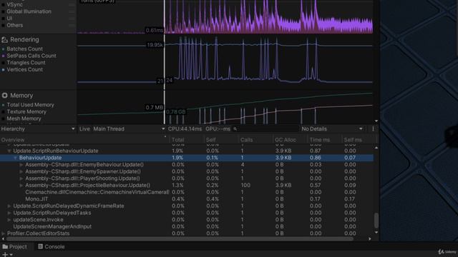
Task: Click the '100' calls value
Action: pyautogui.click(x=245, y=186)
